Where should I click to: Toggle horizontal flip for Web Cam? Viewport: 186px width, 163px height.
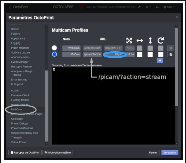[x=140, y=48]
